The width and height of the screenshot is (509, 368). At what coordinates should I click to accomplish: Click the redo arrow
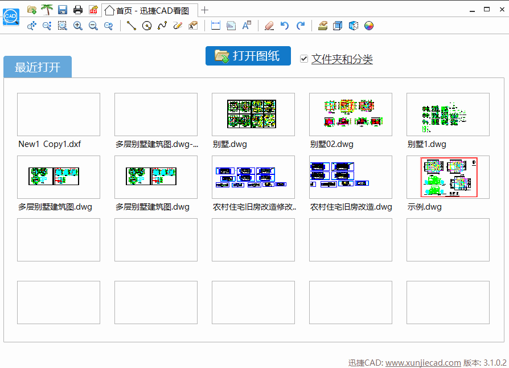coord(301,26)
